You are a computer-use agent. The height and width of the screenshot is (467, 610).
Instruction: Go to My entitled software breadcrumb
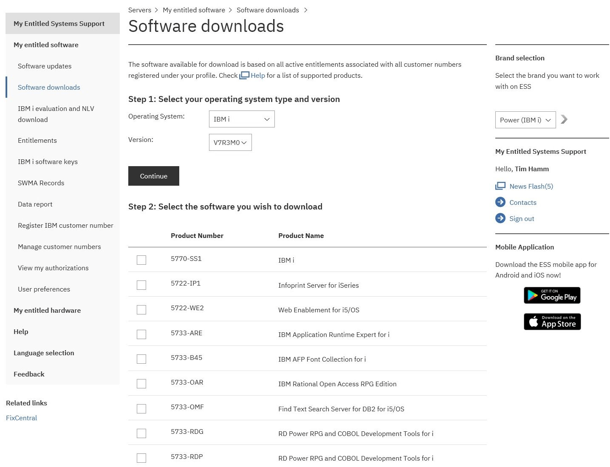[194, 10]
